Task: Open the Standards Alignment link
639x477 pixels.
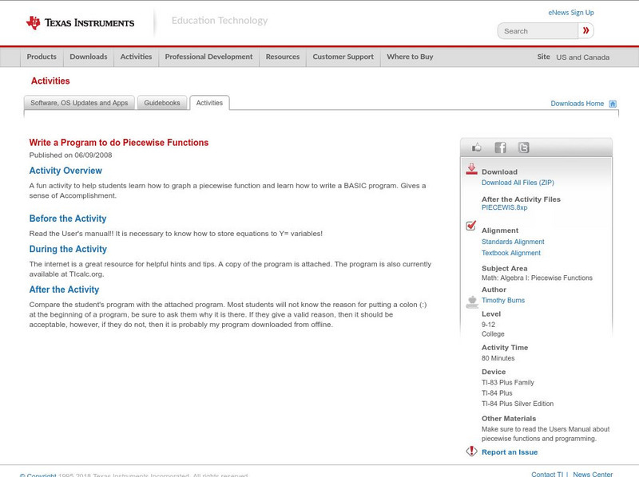Action: click(x=513, y=242)
